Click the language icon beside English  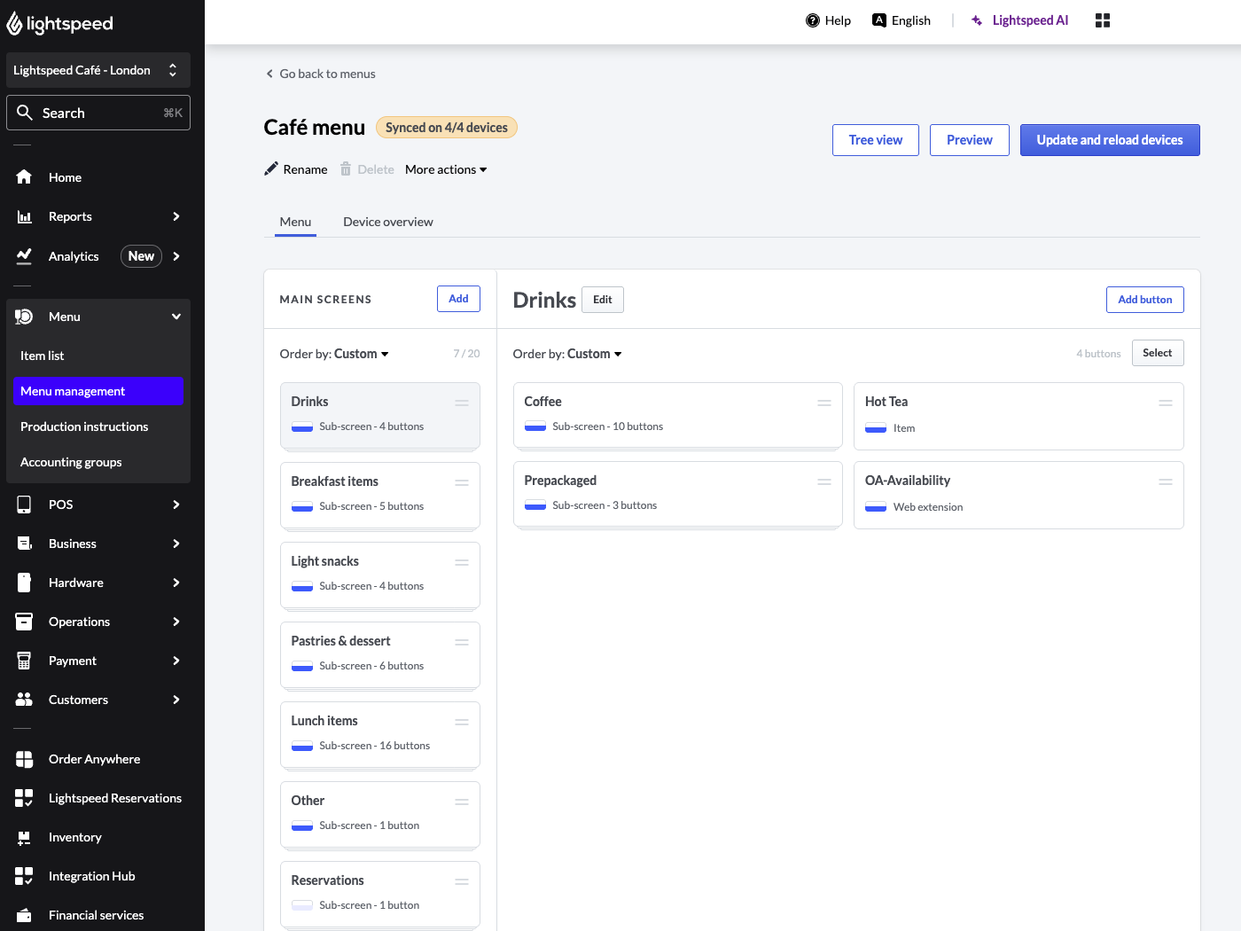click(879, 20)
